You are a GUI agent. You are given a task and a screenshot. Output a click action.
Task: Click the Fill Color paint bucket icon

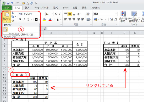44,19
